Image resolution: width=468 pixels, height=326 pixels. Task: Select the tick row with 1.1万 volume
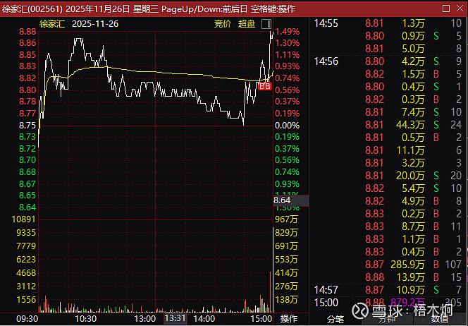pyautogui.click(x=388, y=239)
